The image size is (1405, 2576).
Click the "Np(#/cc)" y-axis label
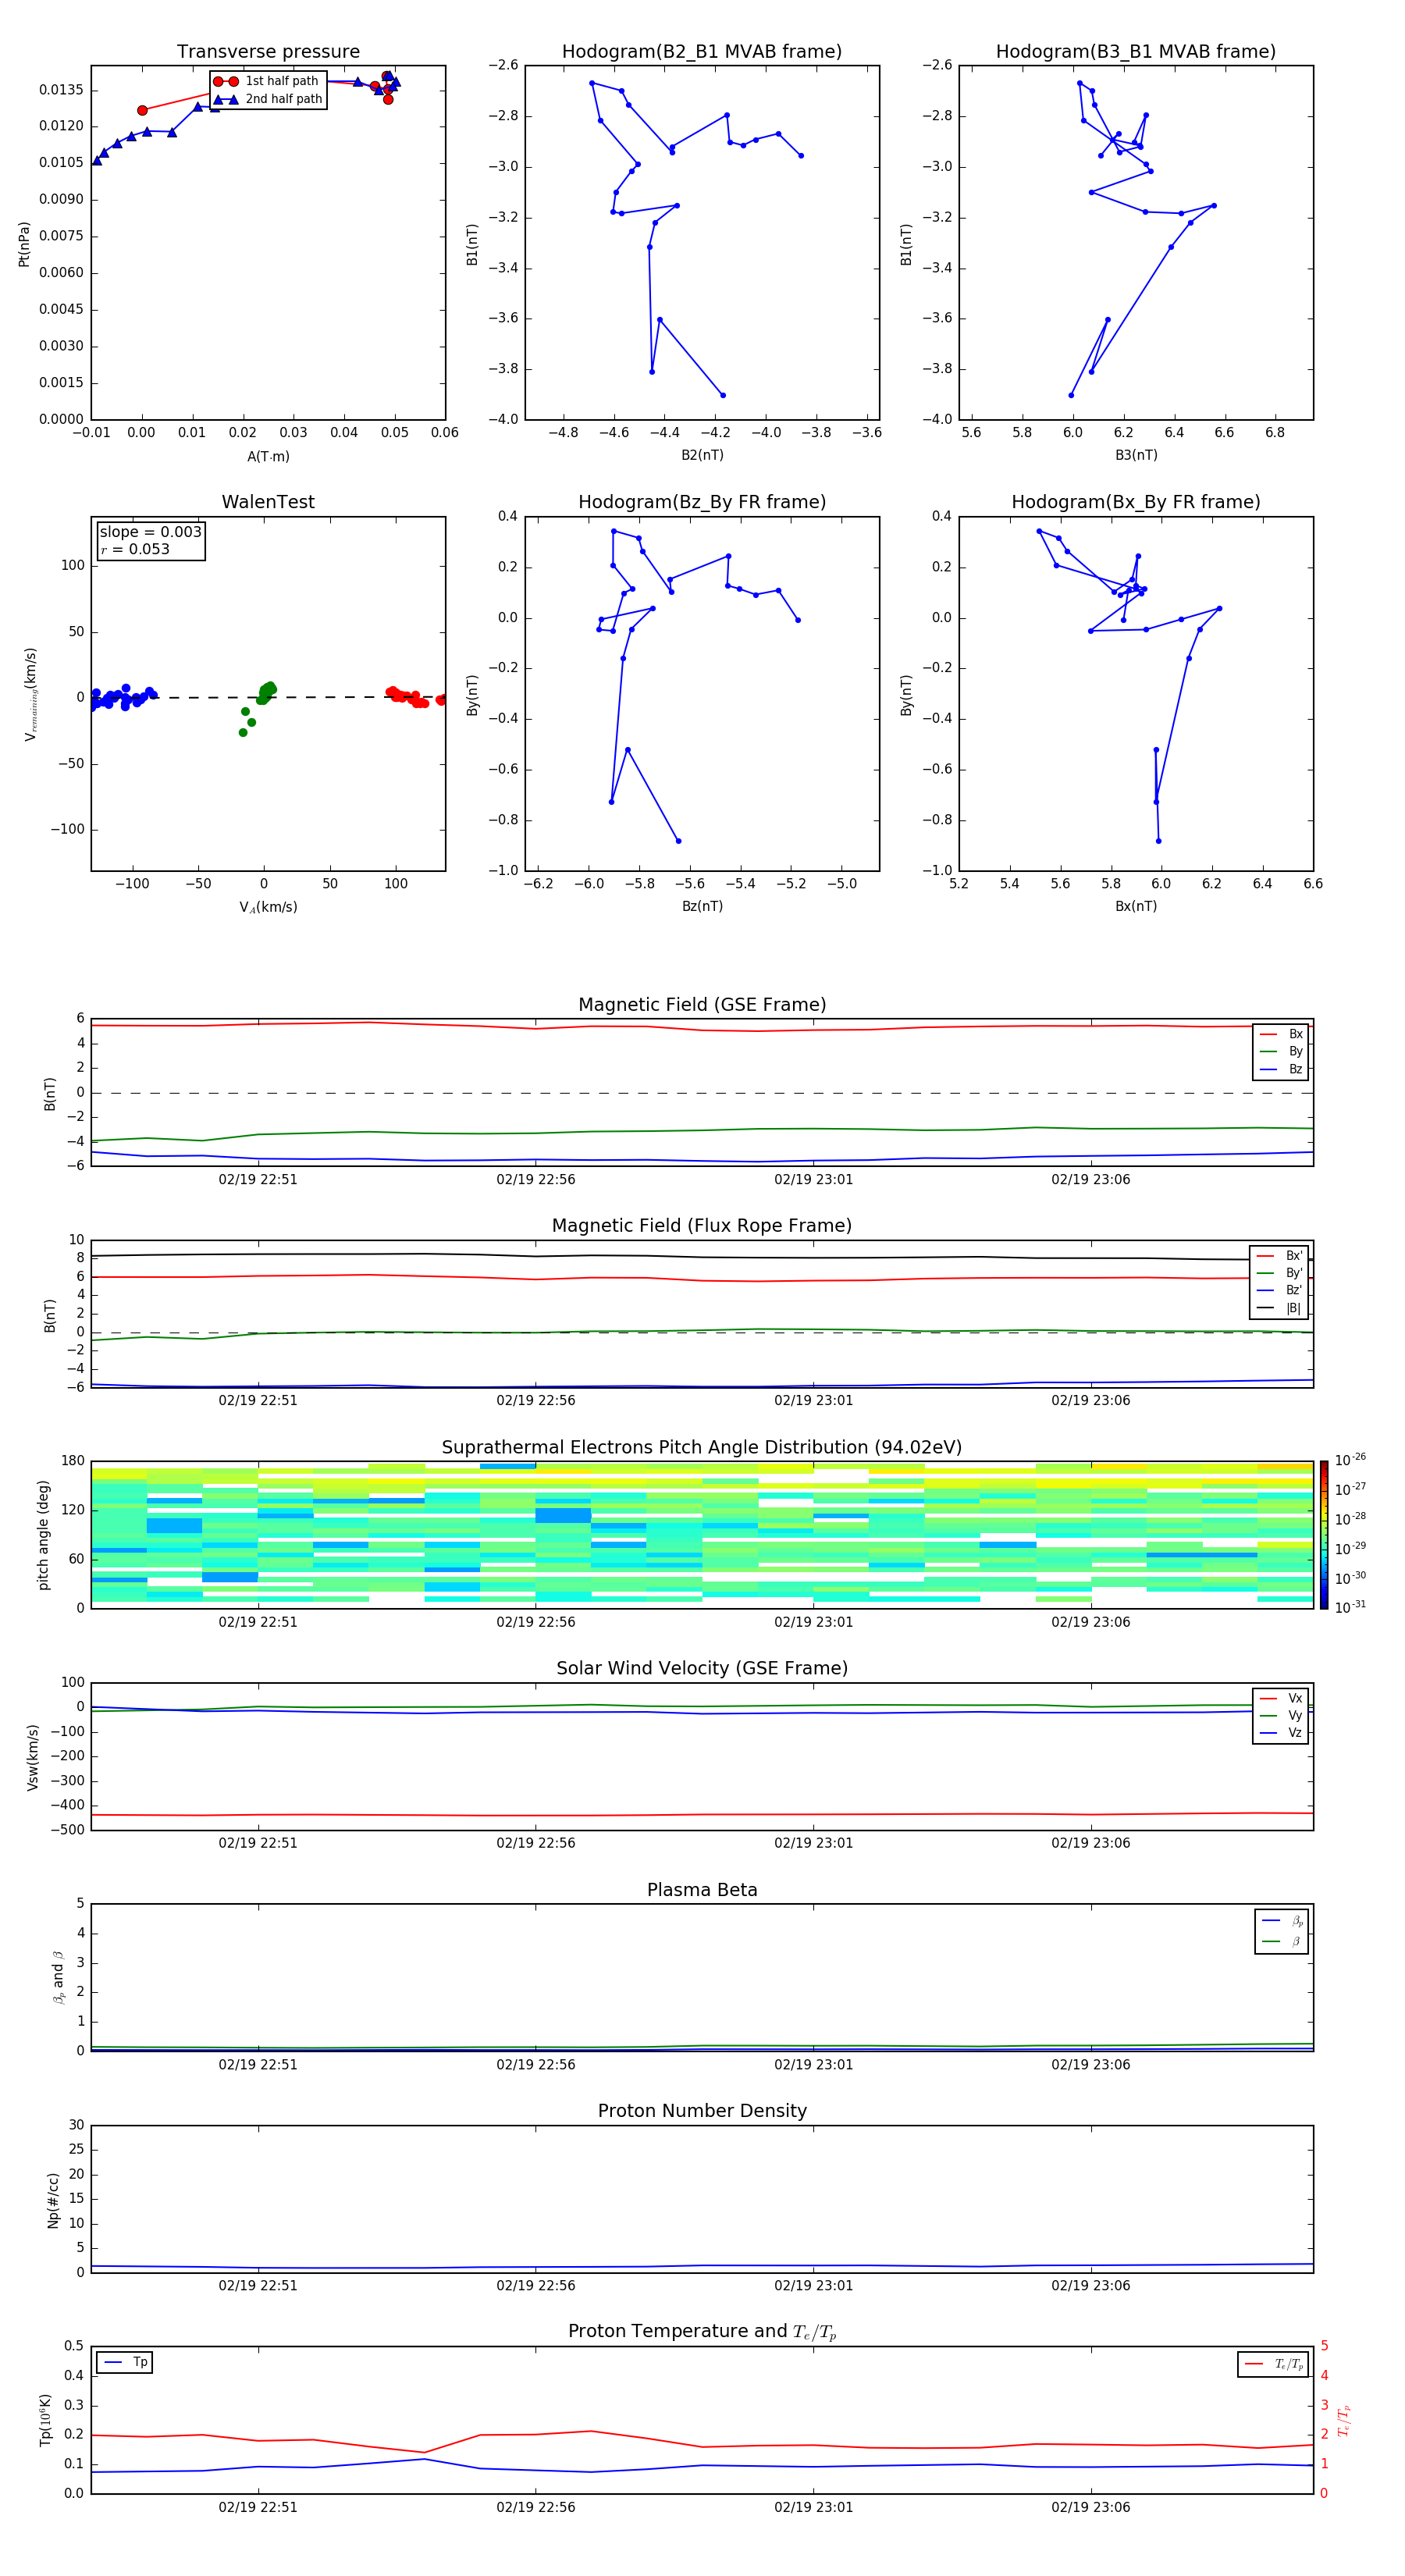[53, 2200]
